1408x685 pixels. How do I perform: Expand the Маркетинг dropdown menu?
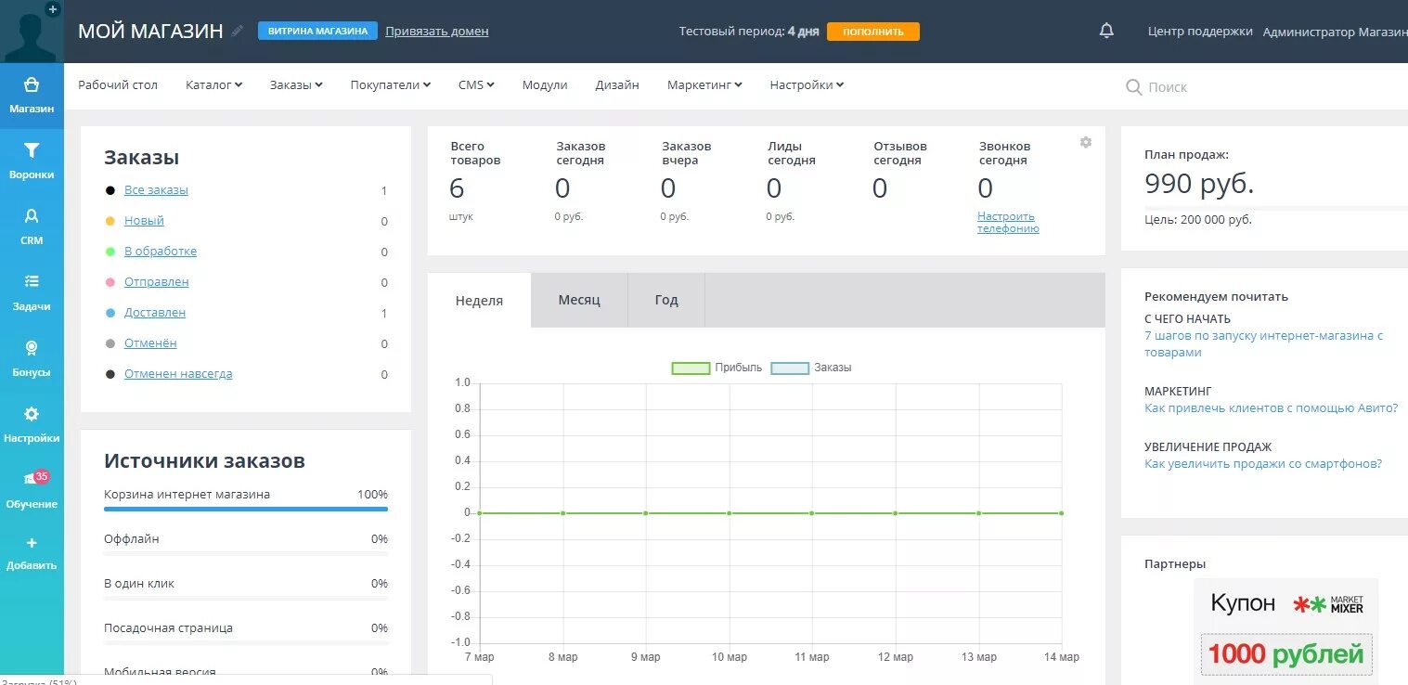click(x=704, y=84)
